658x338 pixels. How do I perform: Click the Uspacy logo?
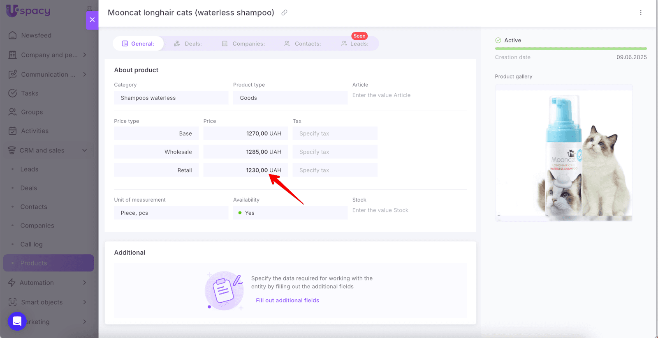28,11
